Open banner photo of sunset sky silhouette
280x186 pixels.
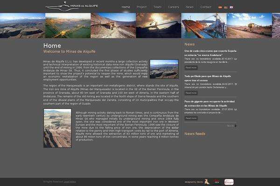coord(159,26)
